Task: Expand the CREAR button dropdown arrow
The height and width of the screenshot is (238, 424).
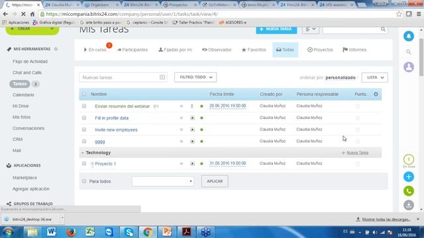Action: pyautogui.click(x=52, y=28)
